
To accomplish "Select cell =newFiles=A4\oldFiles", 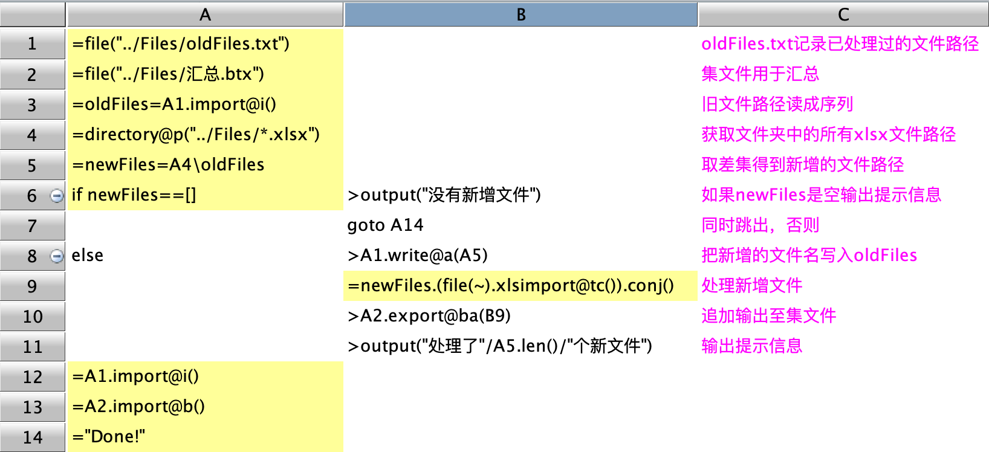I will point(205,165).
